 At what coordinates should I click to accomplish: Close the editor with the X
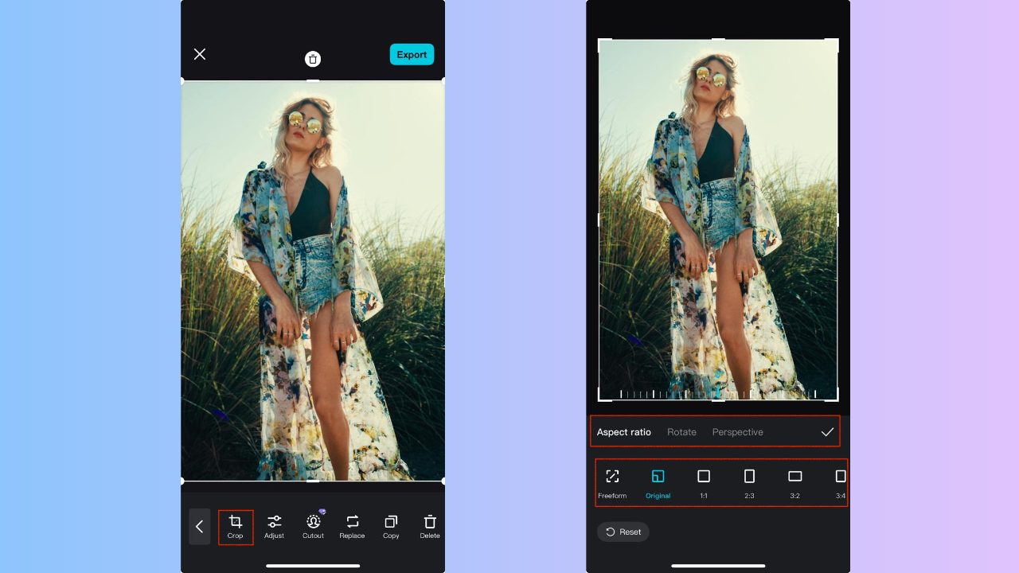(199, 54)
